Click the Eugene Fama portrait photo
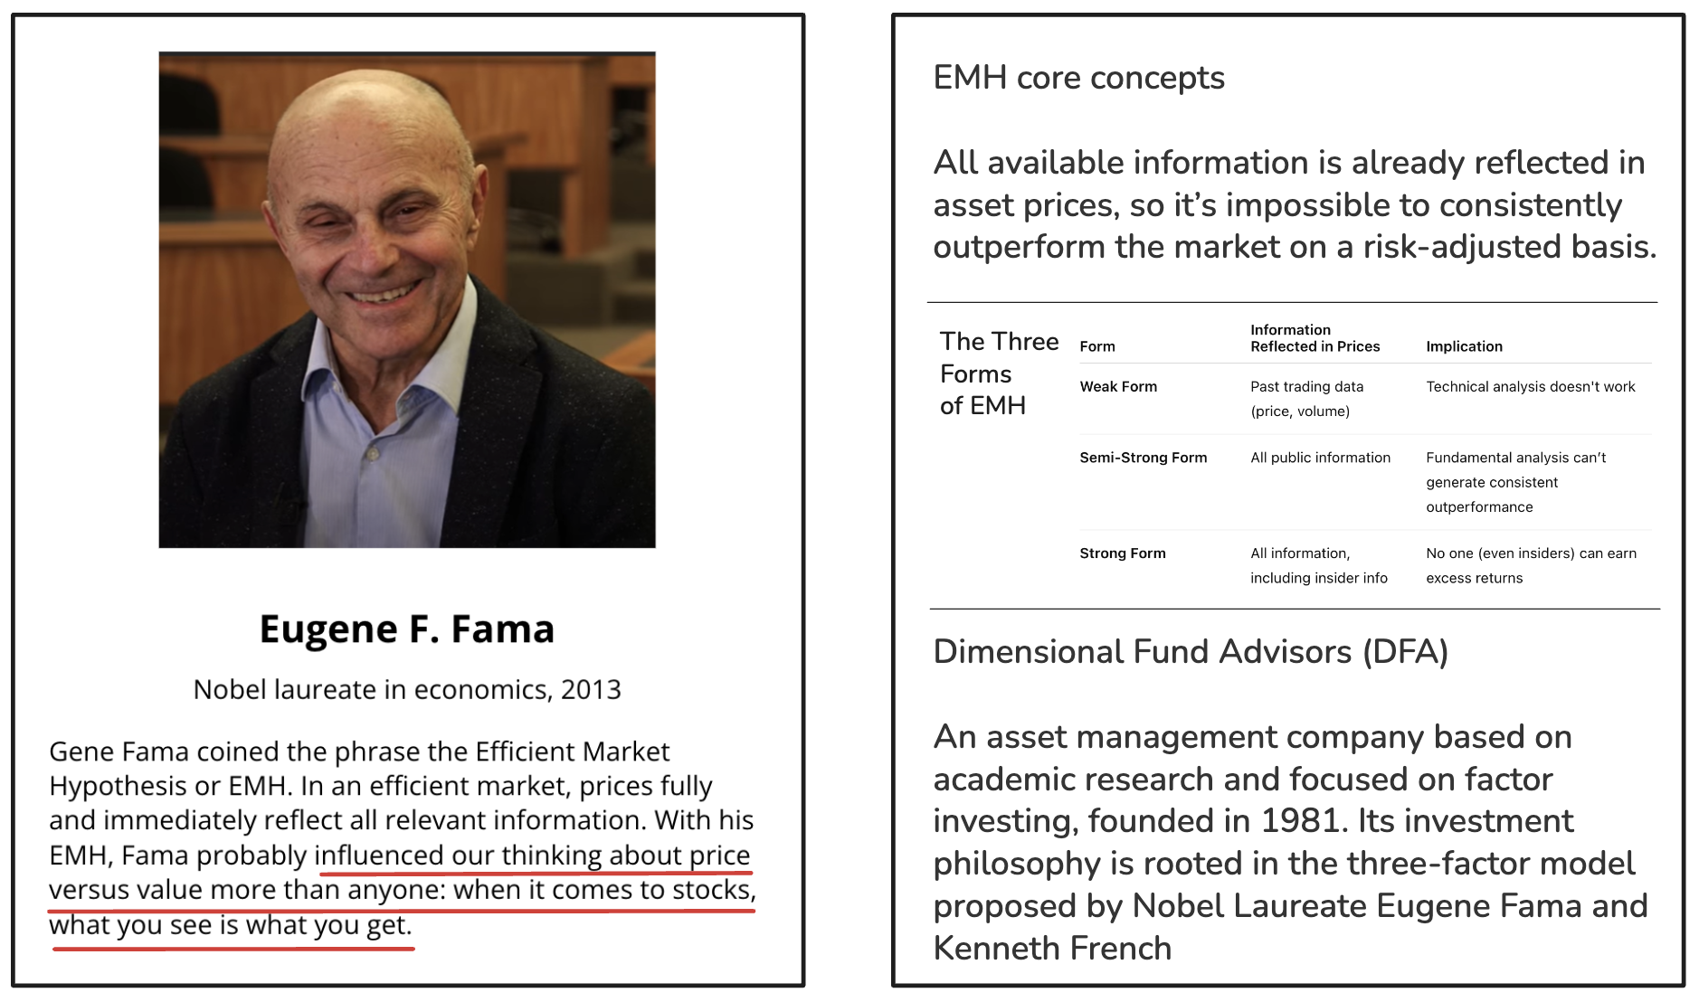The width and height of the screenshot is (1699, 1002). pyautogui.click(x=407, y=299)
